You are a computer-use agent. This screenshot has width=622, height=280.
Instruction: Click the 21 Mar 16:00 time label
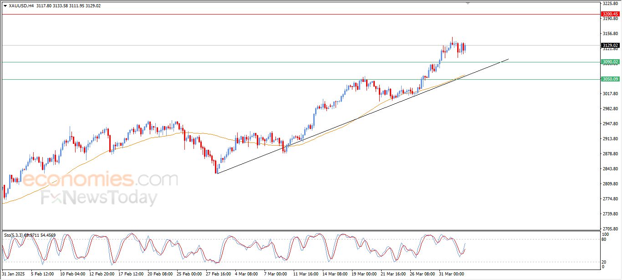[393, 274]
